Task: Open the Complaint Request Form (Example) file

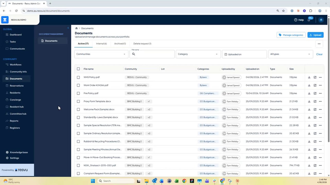Action: 102,173
